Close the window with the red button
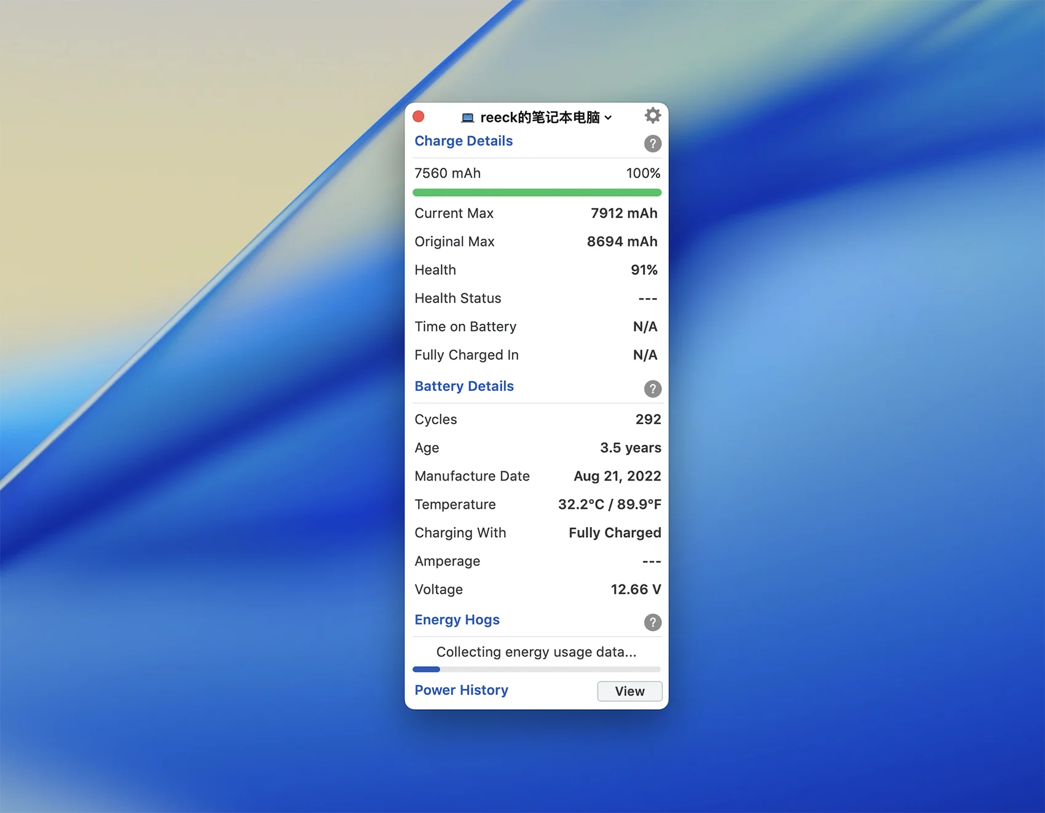 pyautogui.click(x=419, y=117)
